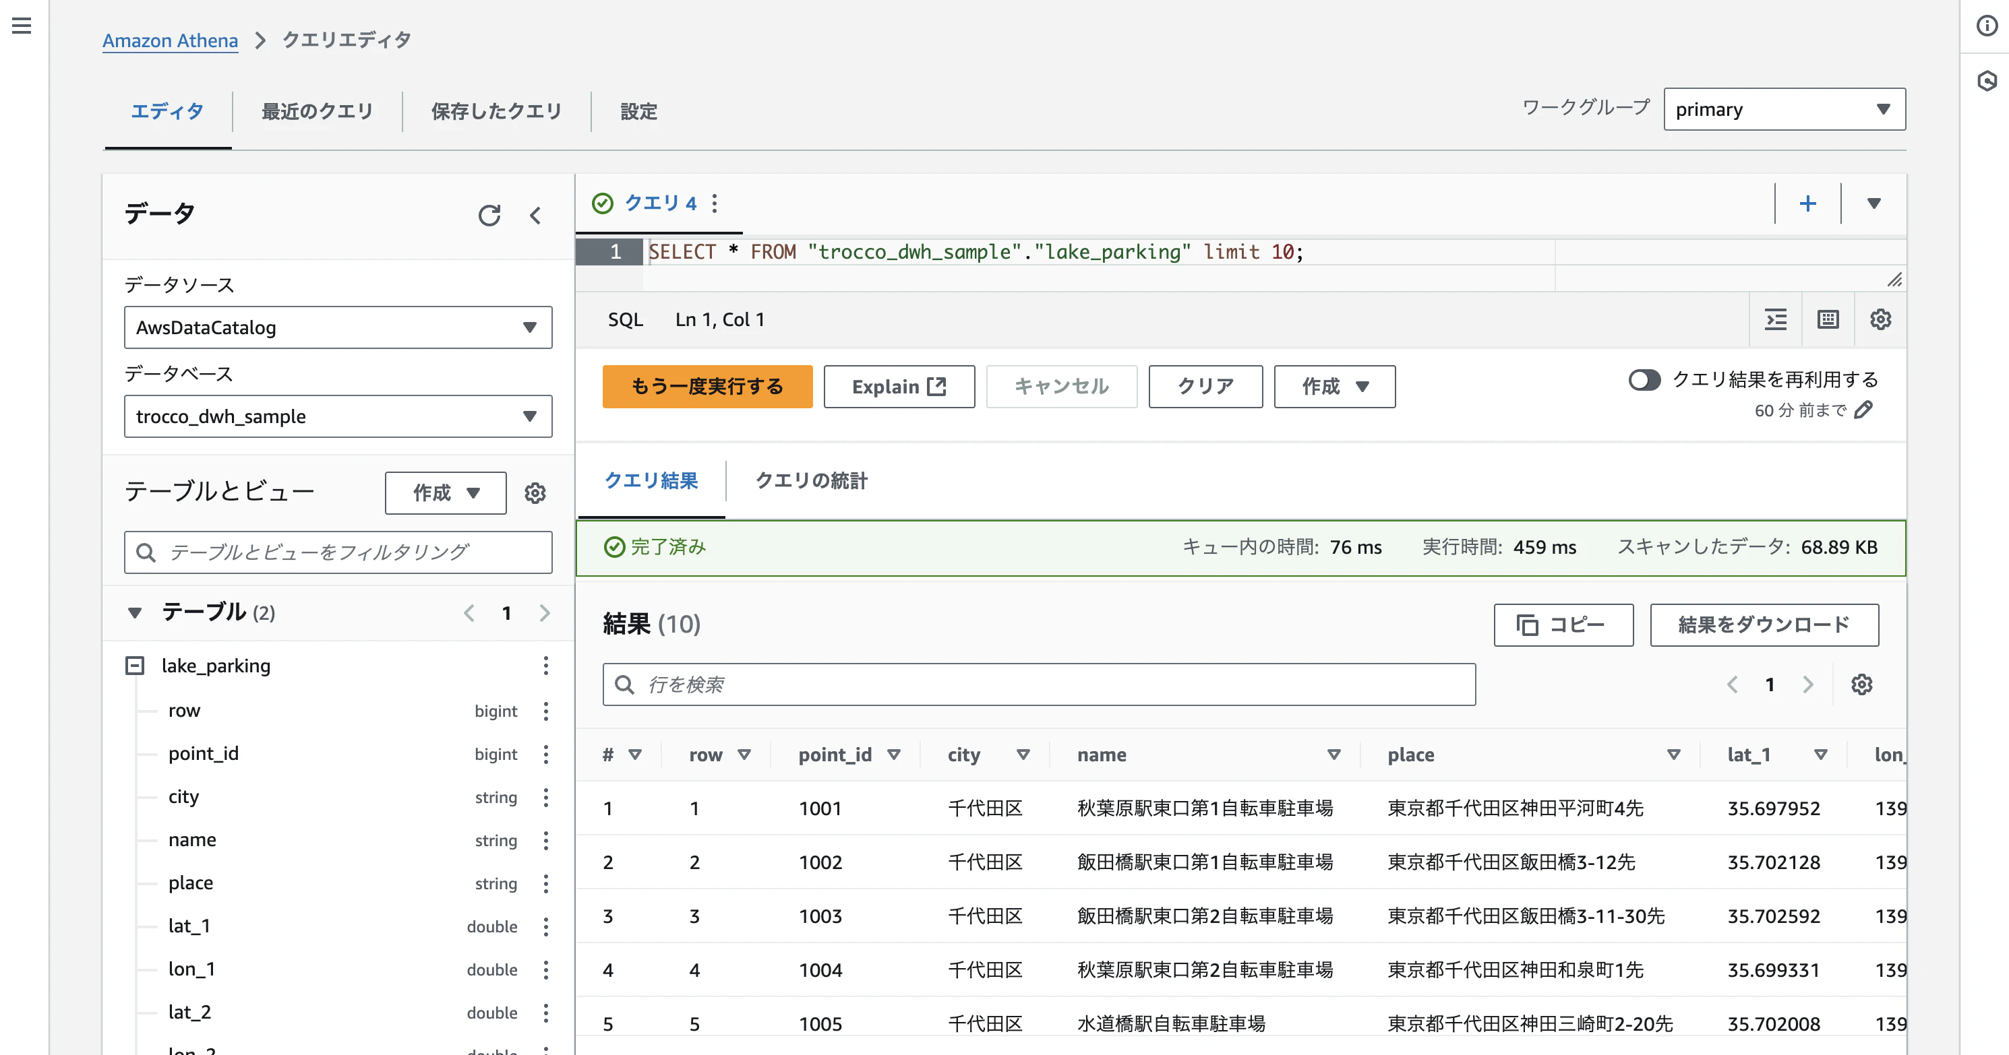Select the クエリ結果 tab
Screen dimensions: 2009x1055
651,481
